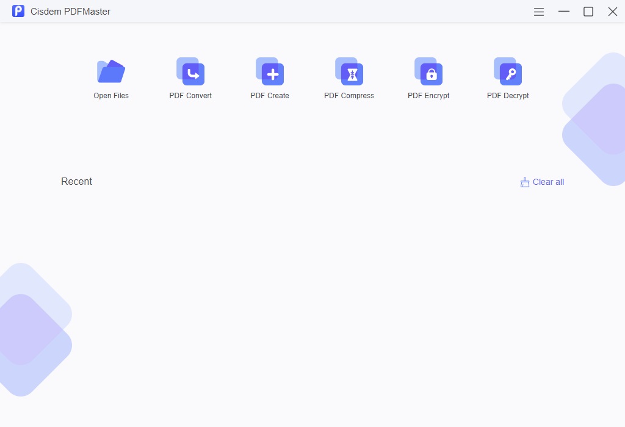Viewport: 625px width, 427px height.
Task: Open the hamburger menu in title bar
Action: click(539, 12)
